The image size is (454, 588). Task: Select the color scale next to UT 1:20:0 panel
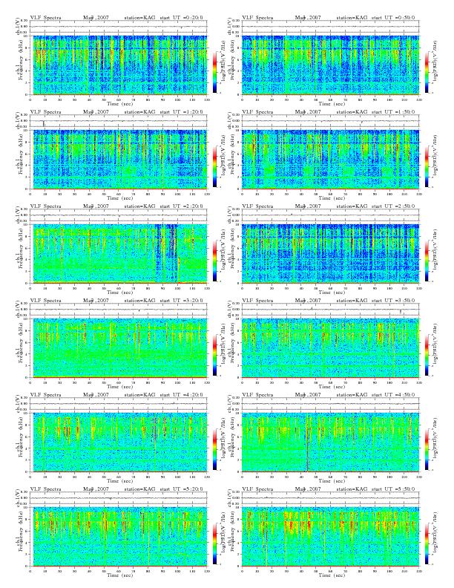tap(214, 166)
